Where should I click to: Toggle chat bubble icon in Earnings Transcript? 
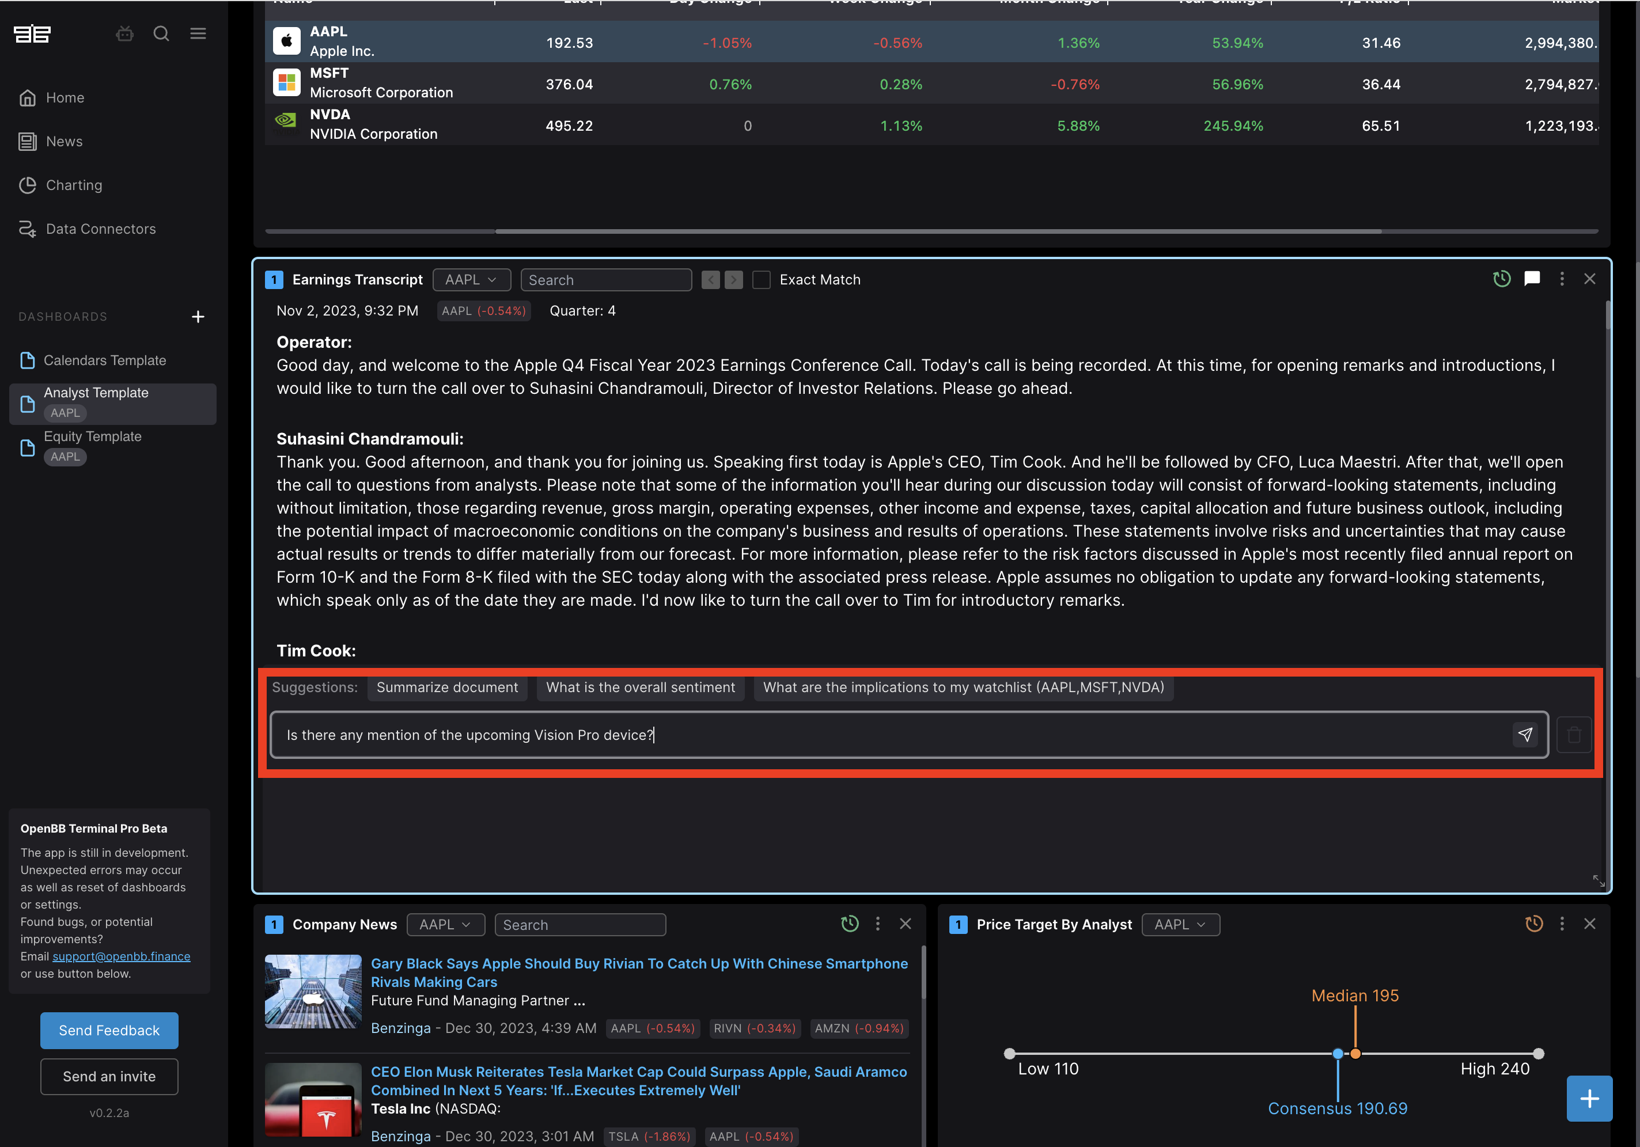coord(1532,279)
